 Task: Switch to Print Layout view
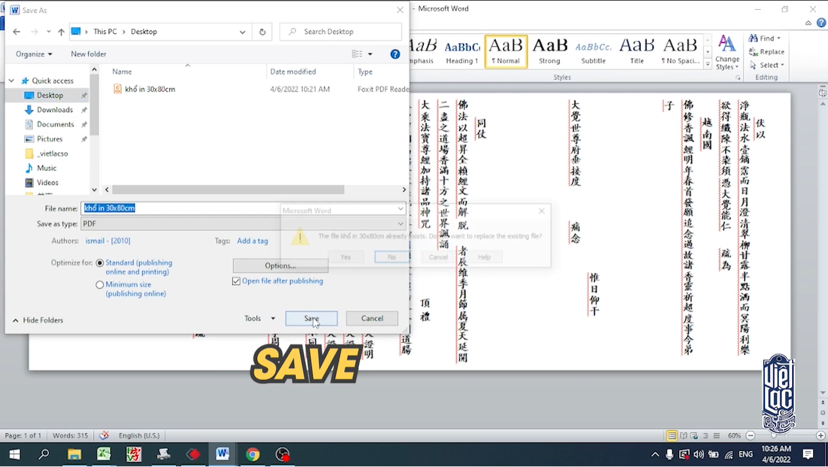(671, 436)
